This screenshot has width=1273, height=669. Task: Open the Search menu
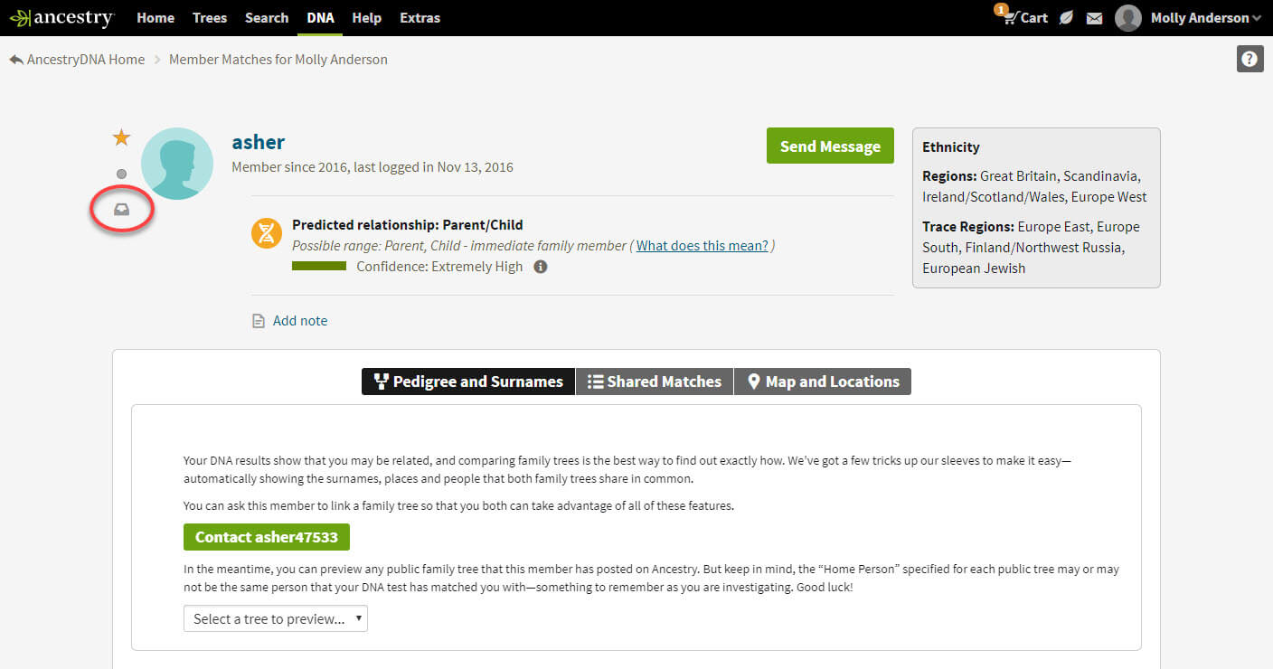pyautogui.click(x=267, y=18)
